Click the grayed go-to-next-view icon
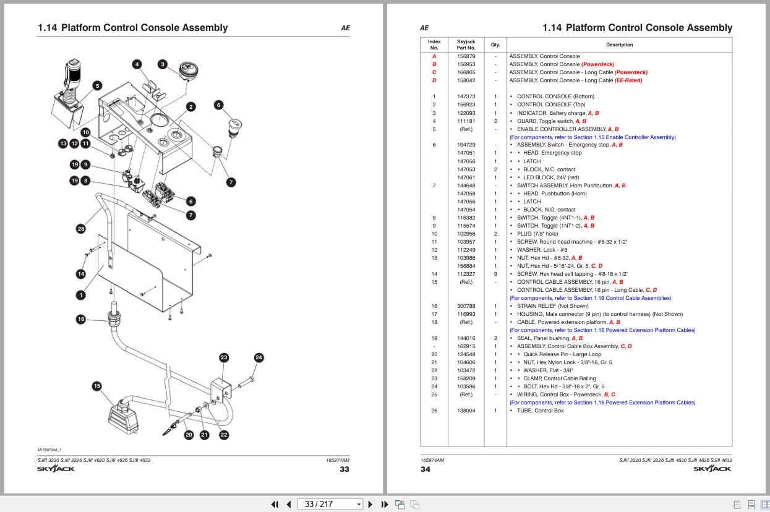The image size is (770, 512). click(x=415, y=504)
